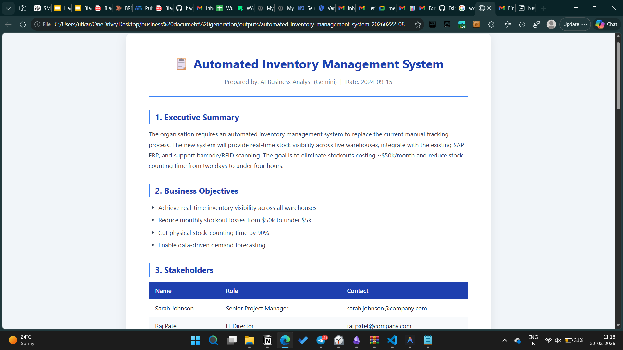
Task: Click the picture-in-picture extension icon
Action: click(432, 24)
